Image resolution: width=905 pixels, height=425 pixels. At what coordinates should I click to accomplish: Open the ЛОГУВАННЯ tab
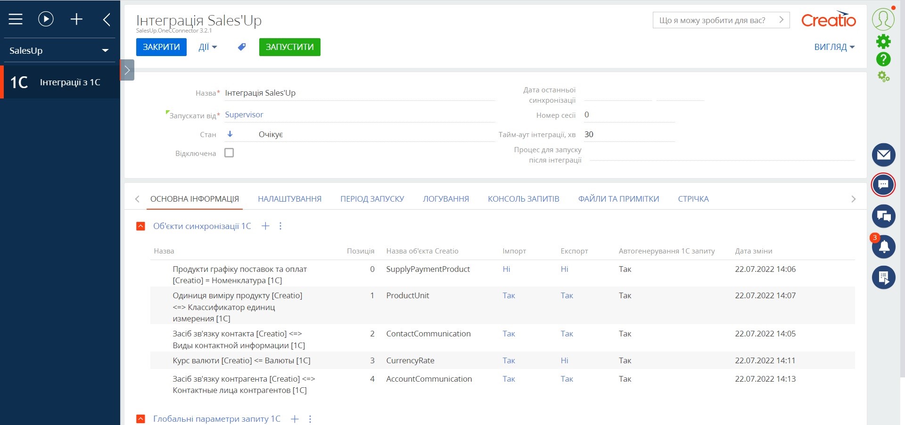[x=445, y=199]
